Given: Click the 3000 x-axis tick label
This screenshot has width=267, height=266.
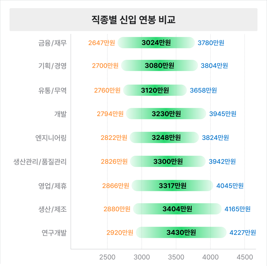Looking at the screenshot, I should point(142,257).
